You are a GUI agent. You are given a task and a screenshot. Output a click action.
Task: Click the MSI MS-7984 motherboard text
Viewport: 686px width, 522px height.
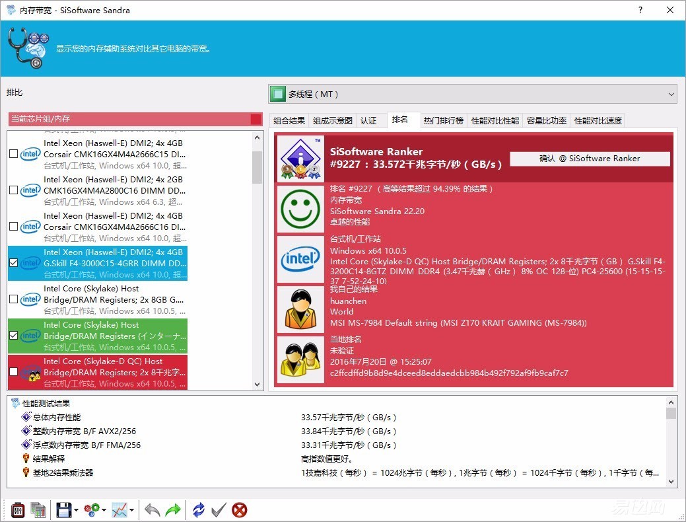pos(458,322)
